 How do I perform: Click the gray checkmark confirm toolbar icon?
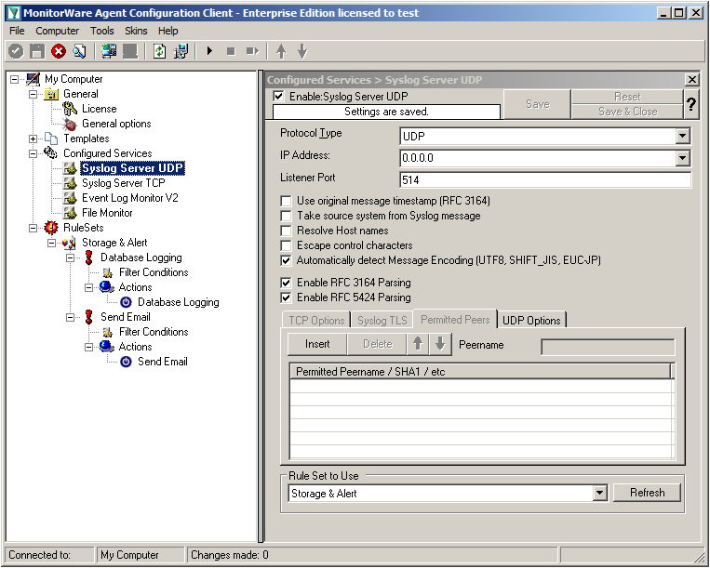click(16, 51)
